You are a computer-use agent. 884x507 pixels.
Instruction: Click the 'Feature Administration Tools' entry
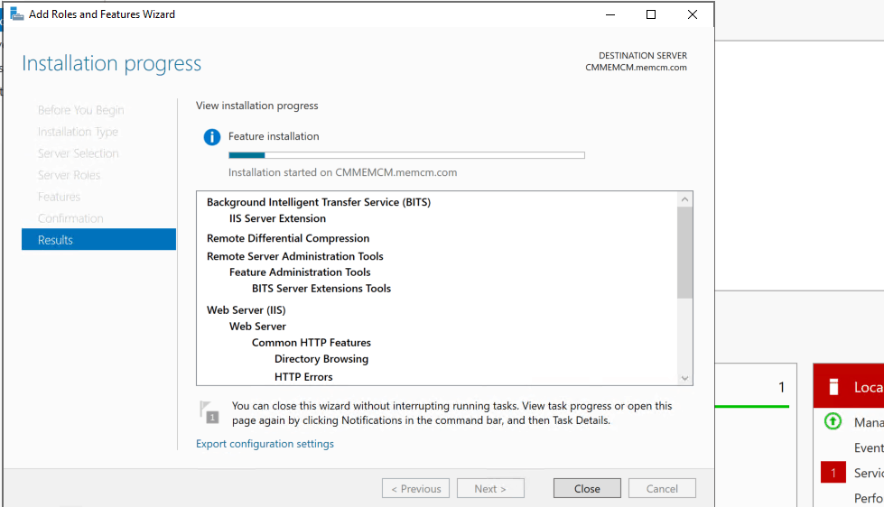pos(300,272)
